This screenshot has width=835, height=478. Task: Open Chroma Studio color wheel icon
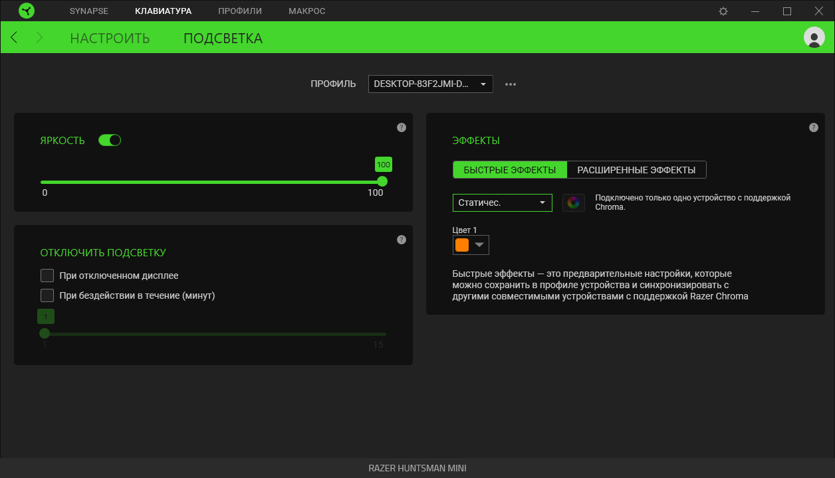coord(574,202)
